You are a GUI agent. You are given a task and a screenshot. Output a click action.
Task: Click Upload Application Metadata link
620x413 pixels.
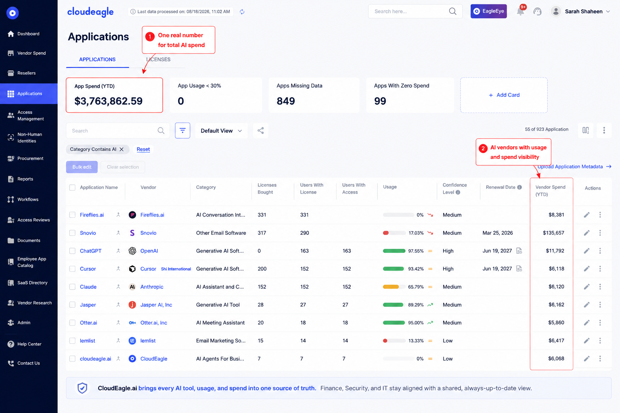tap(574, 167)
